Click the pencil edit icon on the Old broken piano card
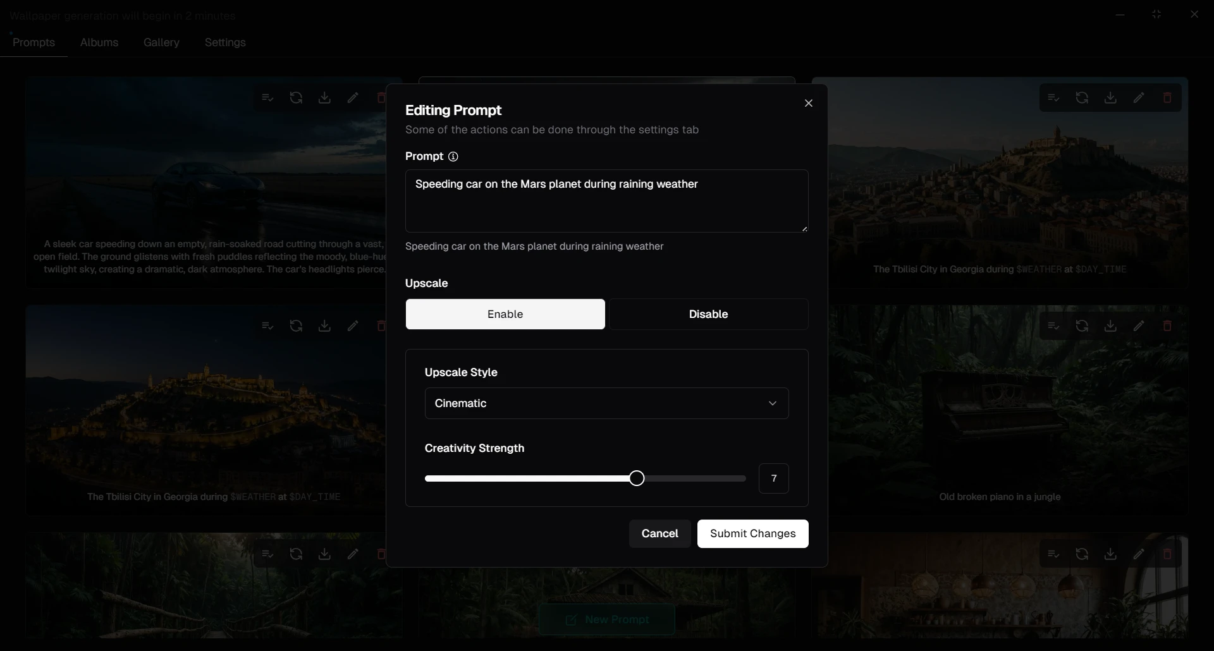Screen dimensions: 1214x651 tap(1139, 326)
